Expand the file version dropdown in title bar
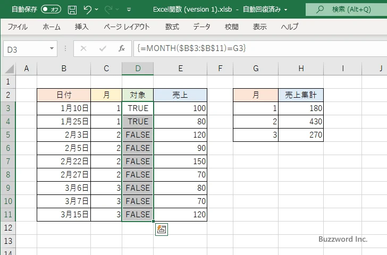The height and width of the screenshot is (255, 387). (x=286, y=9)
